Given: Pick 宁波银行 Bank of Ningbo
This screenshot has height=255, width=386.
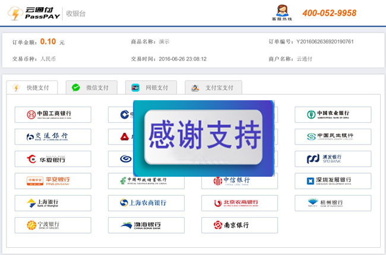Looking at the screenshot, I should (x=53, y=225).
